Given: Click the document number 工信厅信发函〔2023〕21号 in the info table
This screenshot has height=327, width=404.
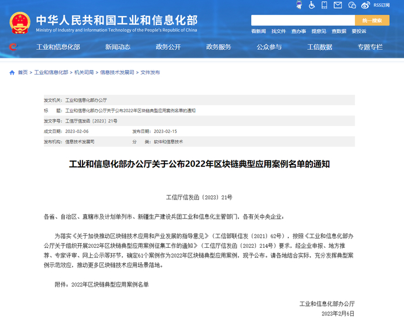Looking at the screenshot, I should click(x=91, y=121).
